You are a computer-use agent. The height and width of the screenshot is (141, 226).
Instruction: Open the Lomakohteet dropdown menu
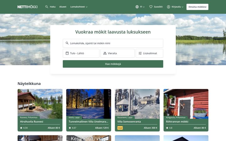tap(79, 7)
